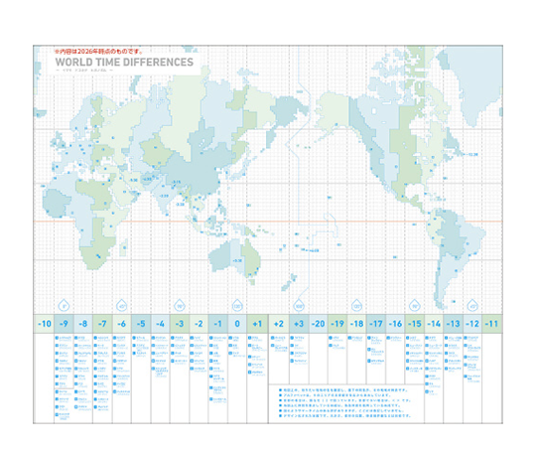Select the +1 time difference cell
Image resolution: width=536 pixels, height=452 pixels.
click(x=257, y=324)
